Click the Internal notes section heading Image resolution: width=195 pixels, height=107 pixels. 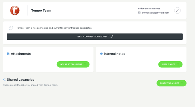coord(114,54)
